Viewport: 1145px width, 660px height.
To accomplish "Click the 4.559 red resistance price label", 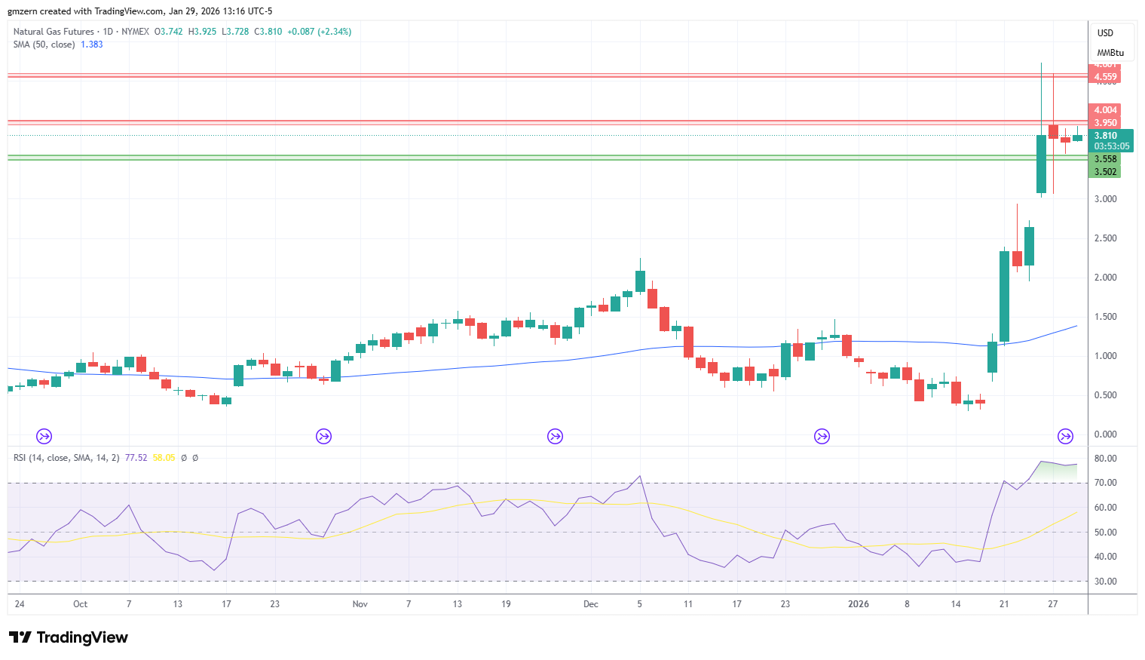I will (1105, 77).
